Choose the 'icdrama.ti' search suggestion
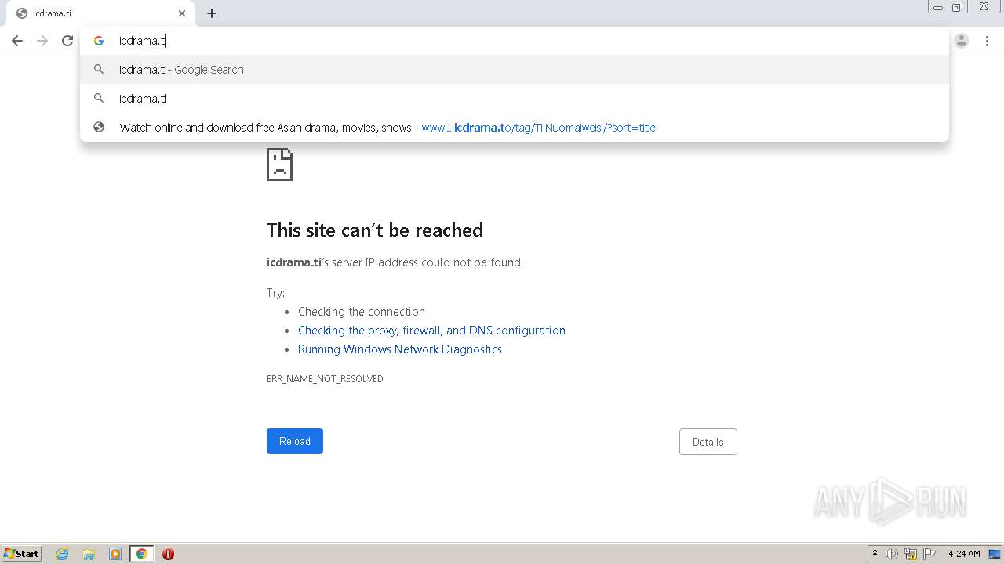Viewport: 1004px width, 564px height. coord(515,99)
